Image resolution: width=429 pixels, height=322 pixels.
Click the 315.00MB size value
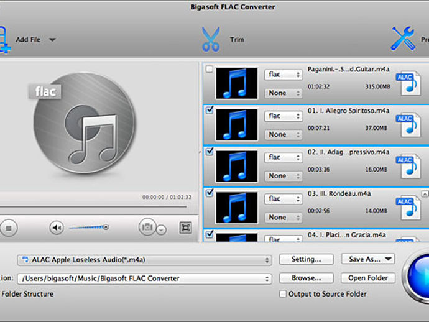[377, 86]
